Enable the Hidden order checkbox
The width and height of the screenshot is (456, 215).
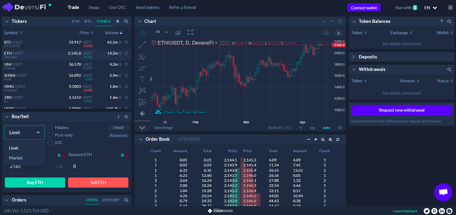[x=50, y=128]
